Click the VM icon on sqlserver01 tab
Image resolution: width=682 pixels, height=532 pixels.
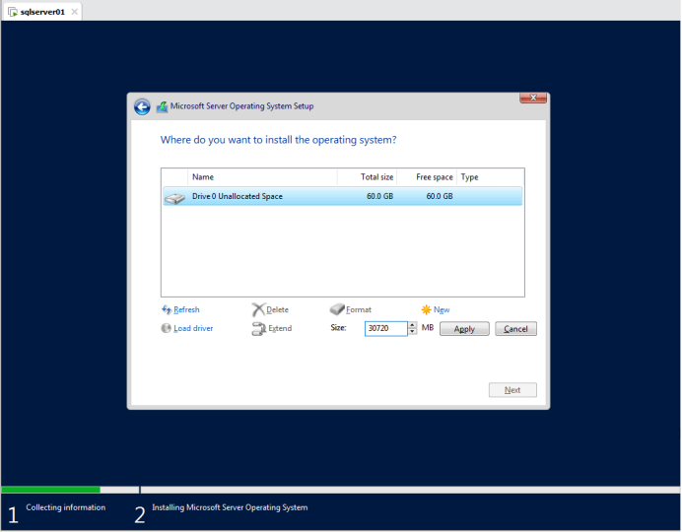tap(13, 12)
